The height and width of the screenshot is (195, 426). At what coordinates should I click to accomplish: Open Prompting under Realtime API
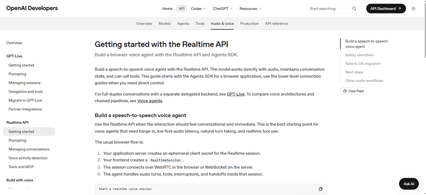point(18,140)
